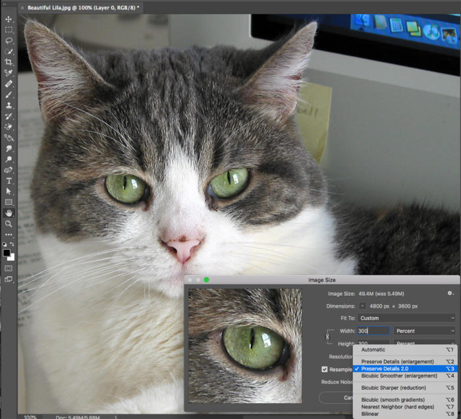Click the cat eye preview in Image Size
Screen dimensions: 461x419
pos(245,346)
